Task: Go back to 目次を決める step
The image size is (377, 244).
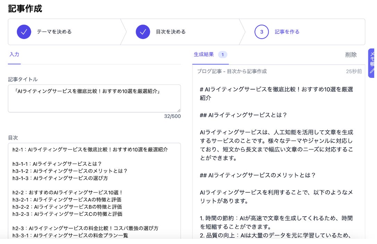Action: coord(171,32)
